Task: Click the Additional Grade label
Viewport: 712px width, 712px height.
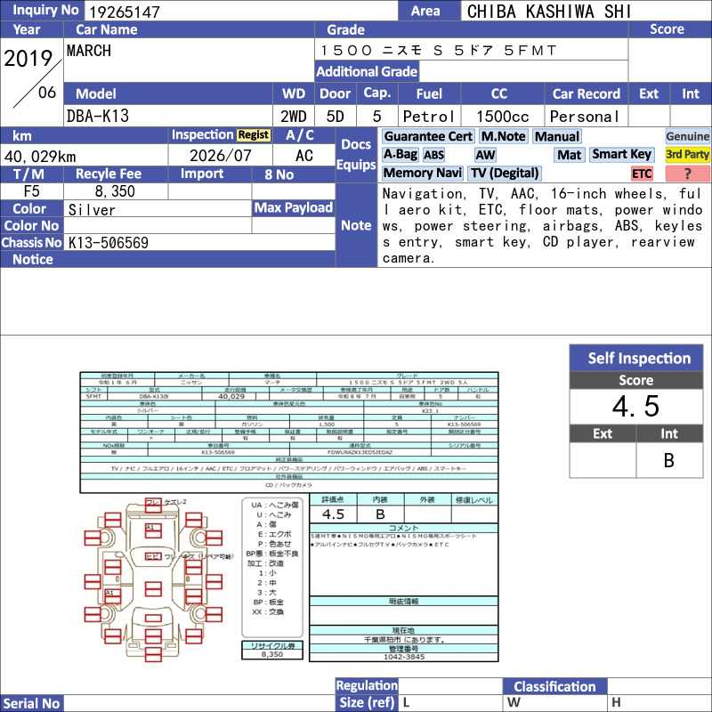Action: click(x=367, y=71)
